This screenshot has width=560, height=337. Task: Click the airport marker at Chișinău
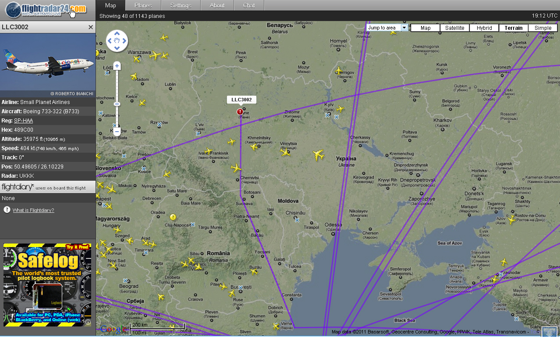click(x=298, y=220)
